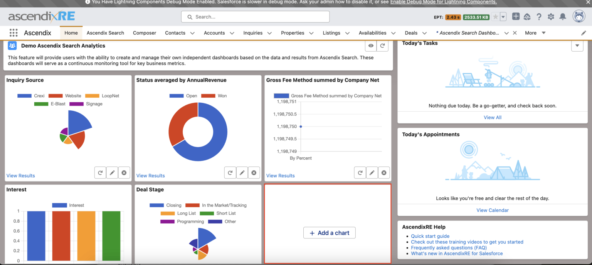The width and height of the screenshot is (592, 265).
Task: Click the ascendixRE logo
Action: tap(42, 17)
